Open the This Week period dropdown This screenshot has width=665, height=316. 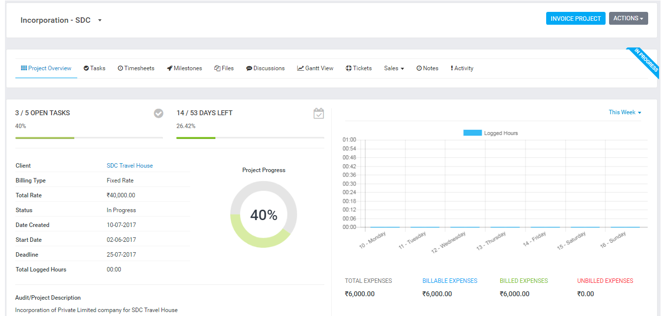coord(624,112)
